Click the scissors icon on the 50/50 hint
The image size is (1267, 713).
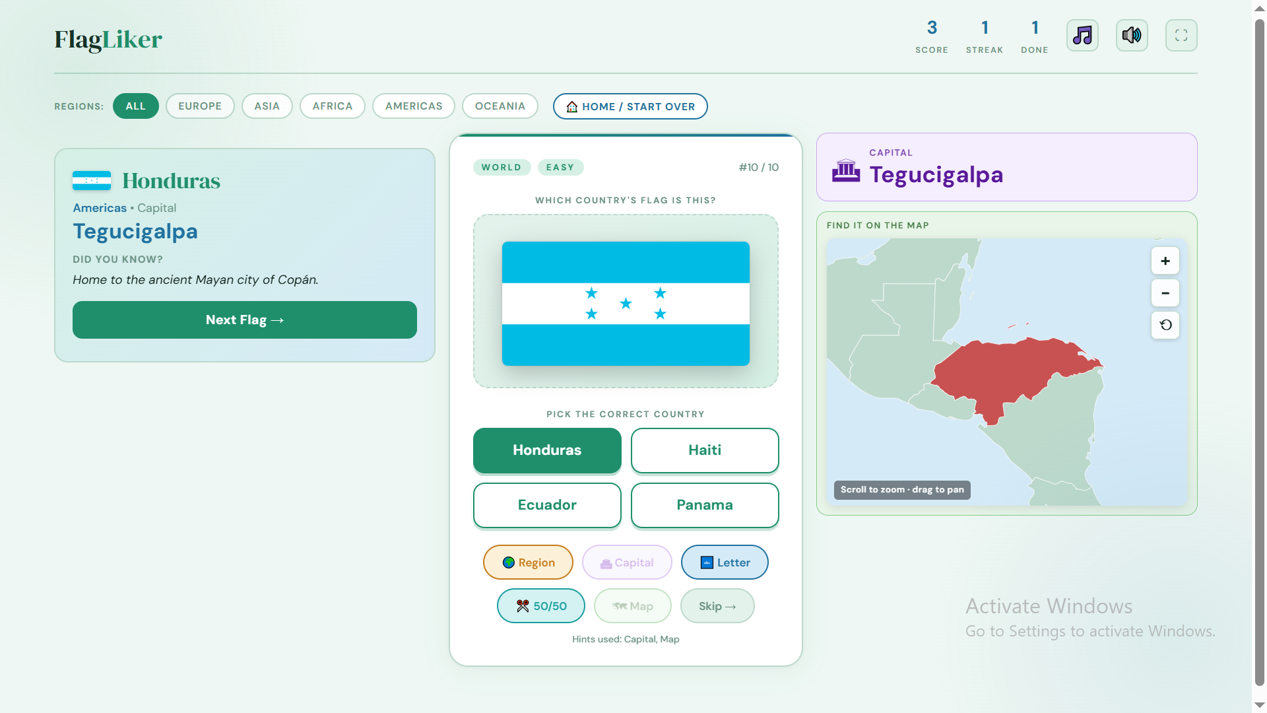click(x=523, y=606)
